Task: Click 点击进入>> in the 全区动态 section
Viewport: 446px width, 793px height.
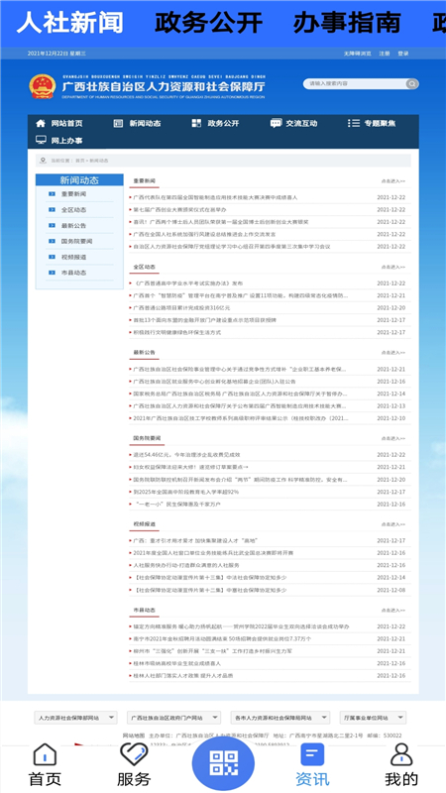Action: [392, 267]
